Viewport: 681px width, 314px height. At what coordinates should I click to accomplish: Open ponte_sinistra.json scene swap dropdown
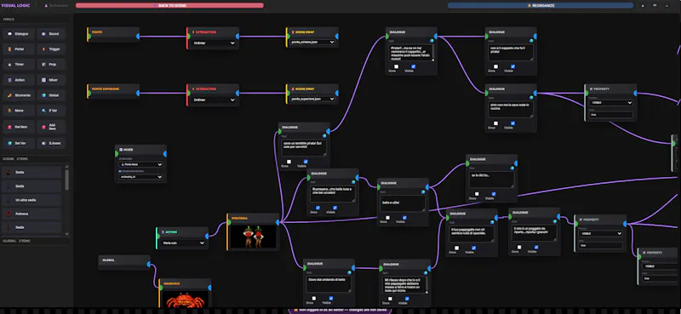point(312,43)
